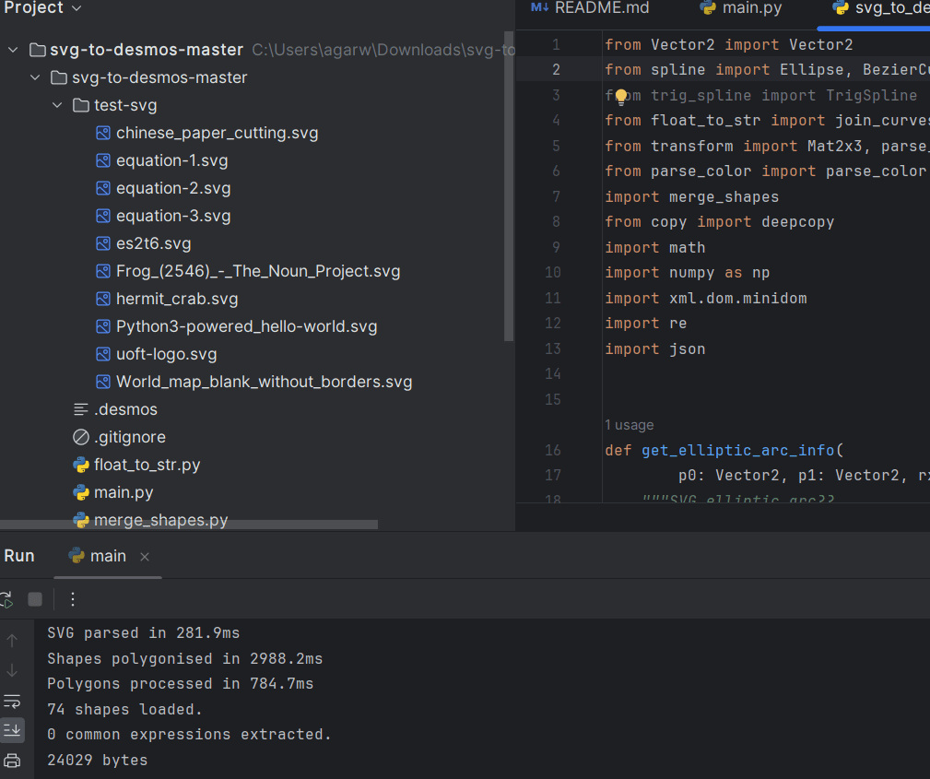Select hermit_crab.svg in the project tree
The height and width of the screenshot is (779, 930).
(x=177, y=299)
